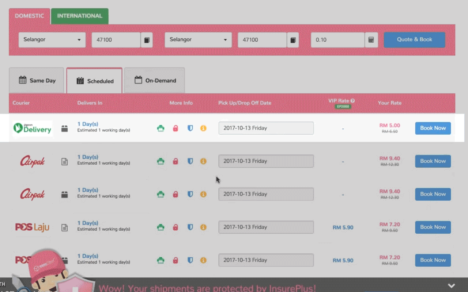Switch to the International tab
Viewport: 468px width, 292px height.
[80, 16]
